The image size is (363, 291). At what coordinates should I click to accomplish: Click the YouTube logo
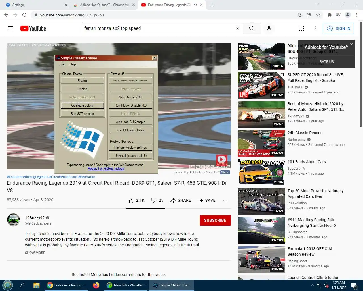pos(33,28)
